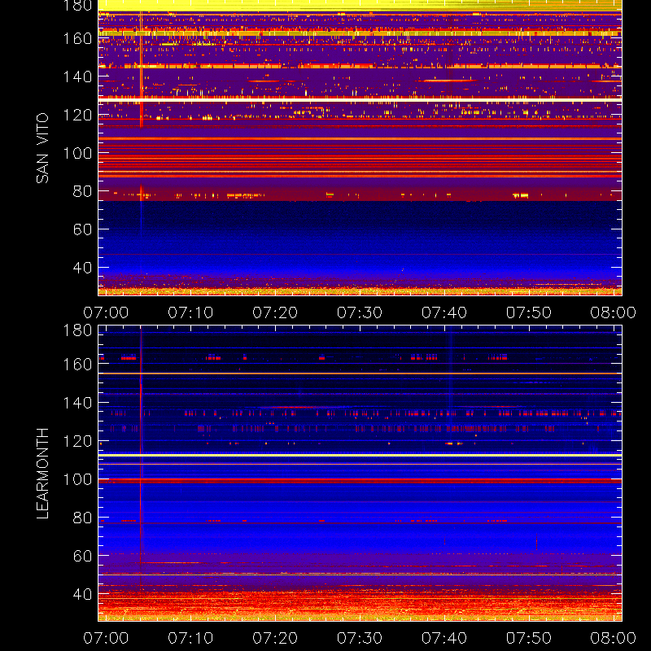Click the bright yellow band in Learmonth spectrogram

[x=360, y=456]
